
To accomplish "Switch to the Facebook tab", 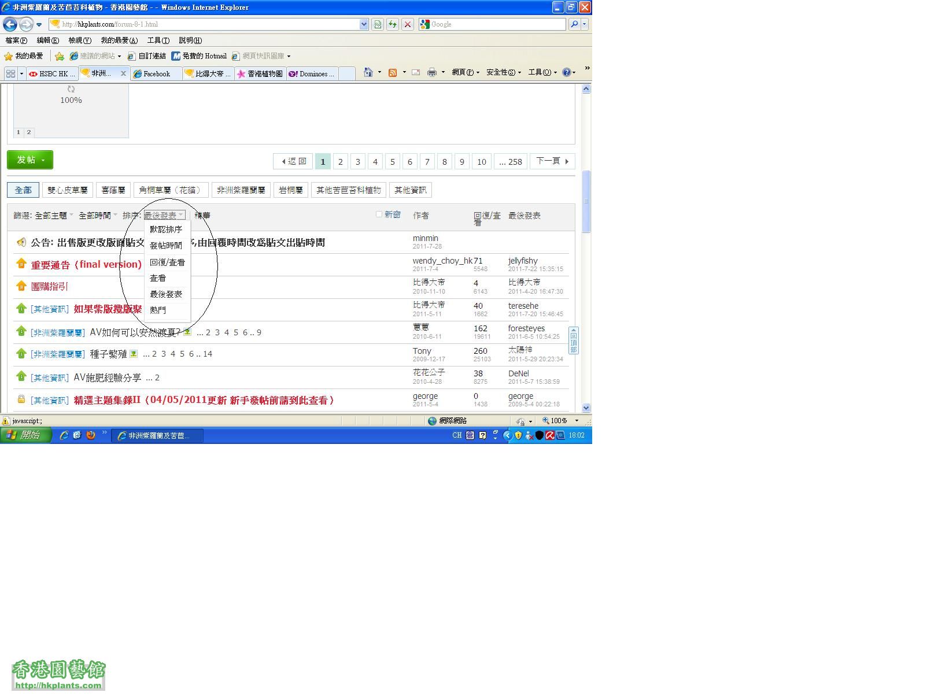I will click(156, 74).
